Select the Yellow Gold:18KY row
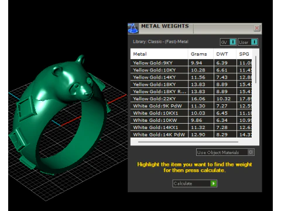This screenshot has width=281, height=211. click(x=191, y=84)
